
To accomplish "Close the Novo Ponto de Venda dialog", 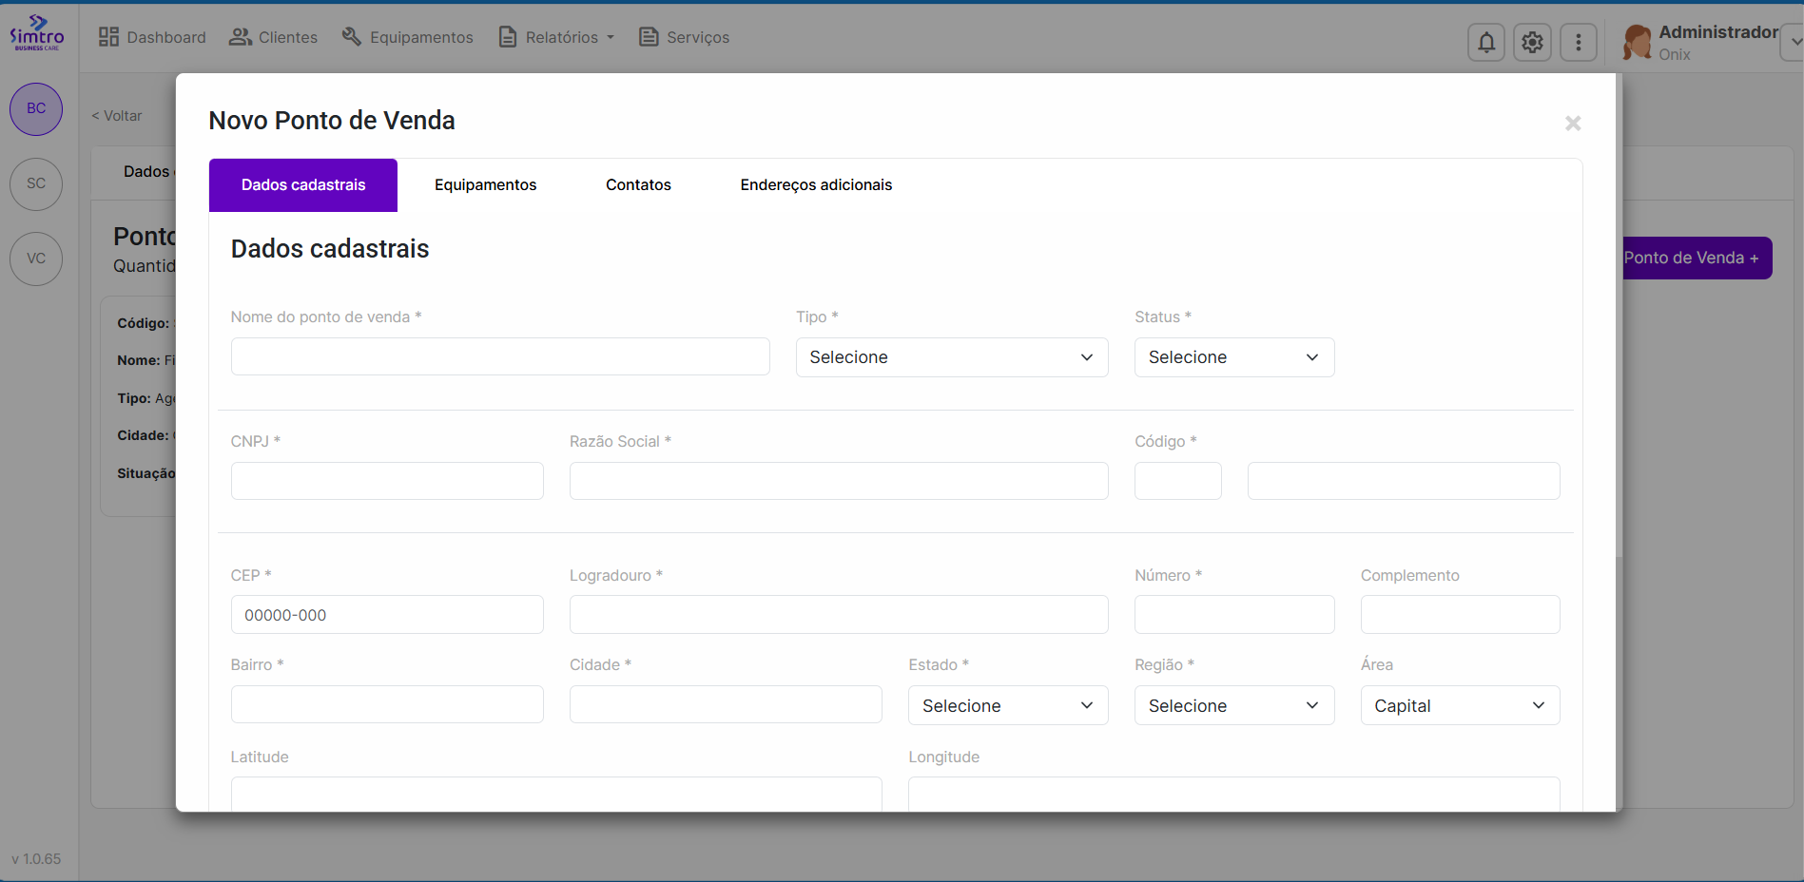I will pos(1573,124).
